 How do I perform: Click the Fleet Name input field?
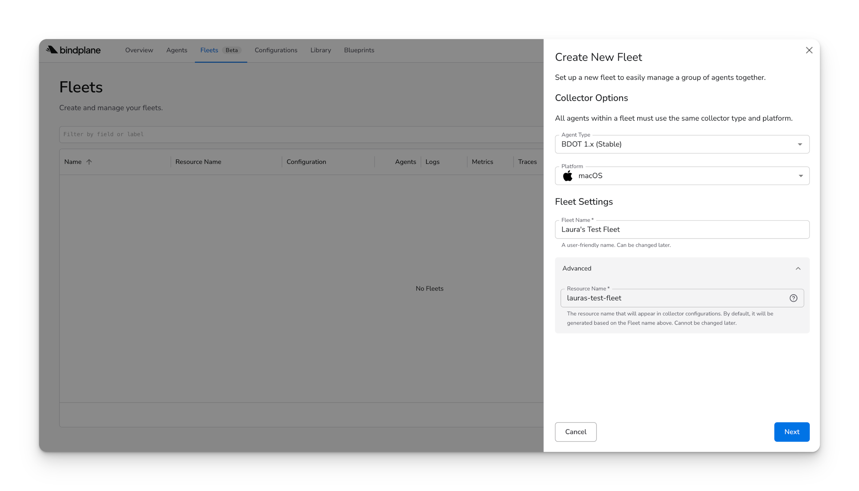pos(682,229)
